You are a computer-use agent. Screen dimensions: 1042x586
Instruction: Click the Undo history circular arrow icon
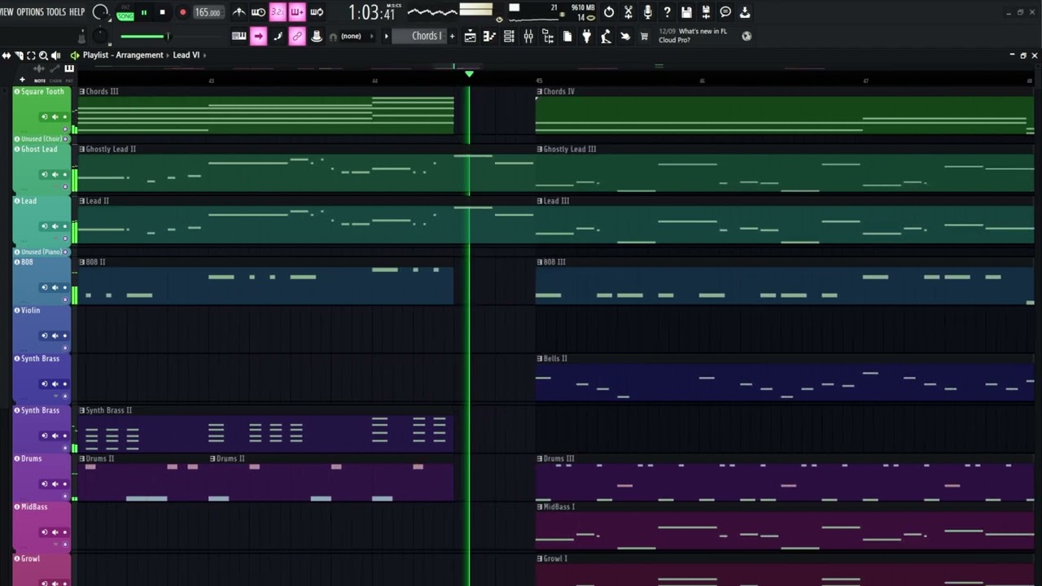[608, 12]
